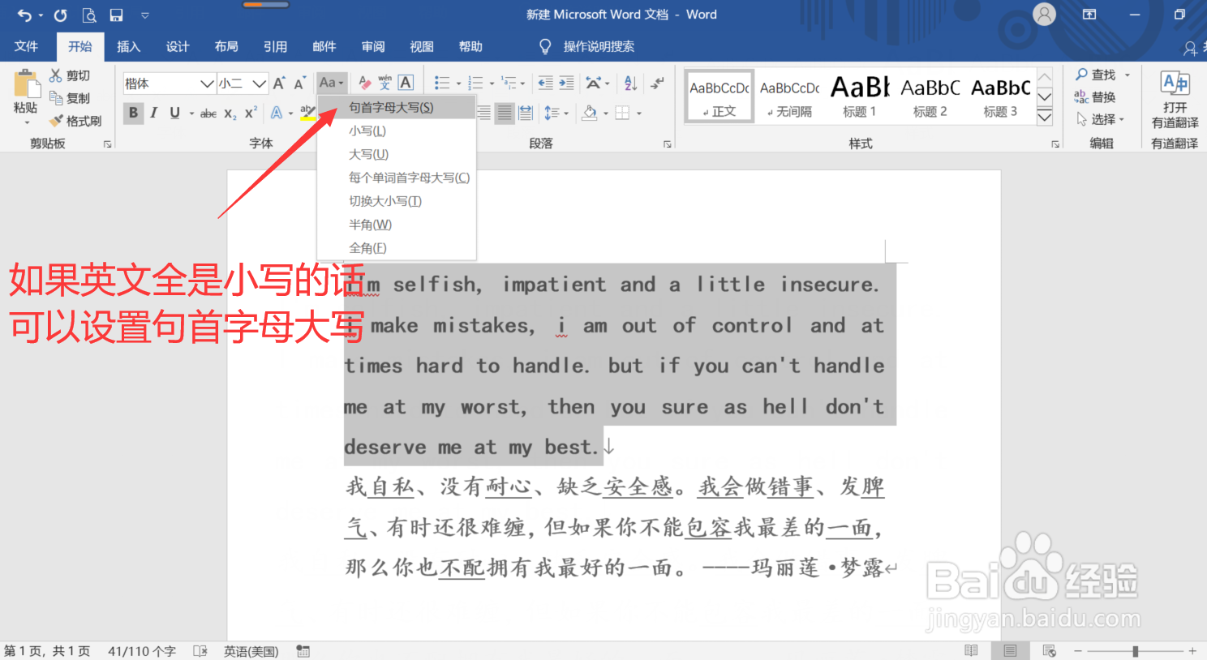Enable superscript formatting

pos(248,113)
